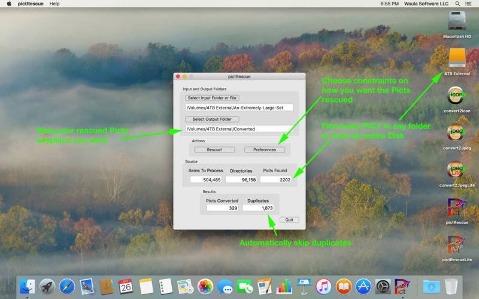479x299 pixels.
Task: Click Select Input Folder or File button
Action: (x=212, y=98)
